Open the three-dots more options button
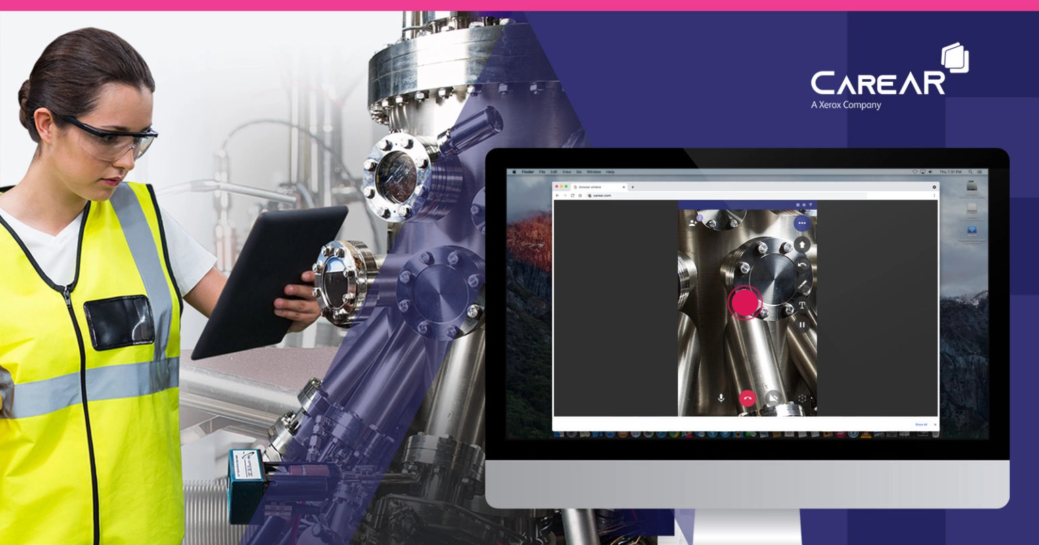This screenshot has width=1039, height=545. coord(802,223)
